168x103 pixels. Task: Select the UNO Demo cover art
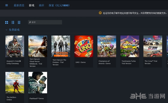(84, 46)
